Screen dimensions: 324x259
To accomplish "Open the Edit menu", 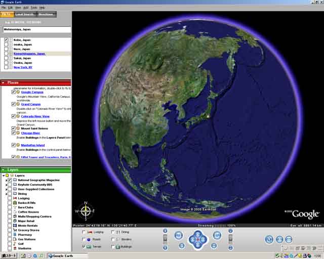I will 10,8.
